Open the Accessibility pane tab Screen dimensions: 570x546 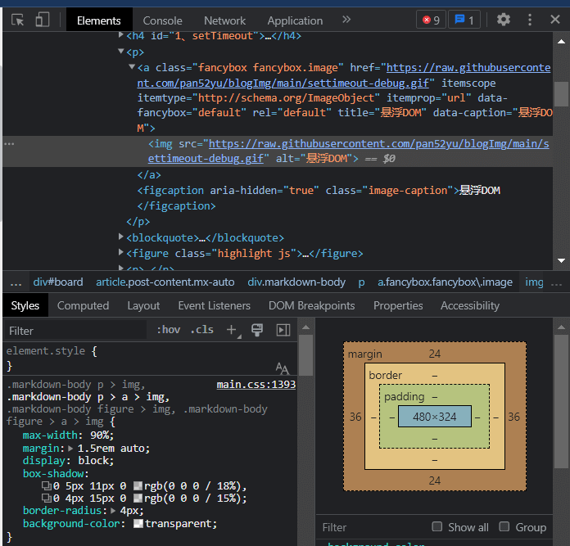coord(469,306)
